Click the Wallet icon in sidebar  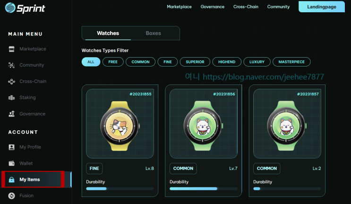point(11,163)
